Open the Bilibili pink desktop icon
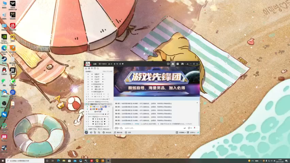The image size is (290, 163). point(4,138)
